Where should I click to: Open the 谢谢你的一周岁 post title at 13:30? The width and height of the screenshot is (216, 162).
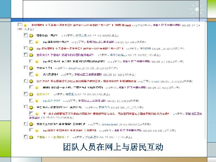coord(47,35)
